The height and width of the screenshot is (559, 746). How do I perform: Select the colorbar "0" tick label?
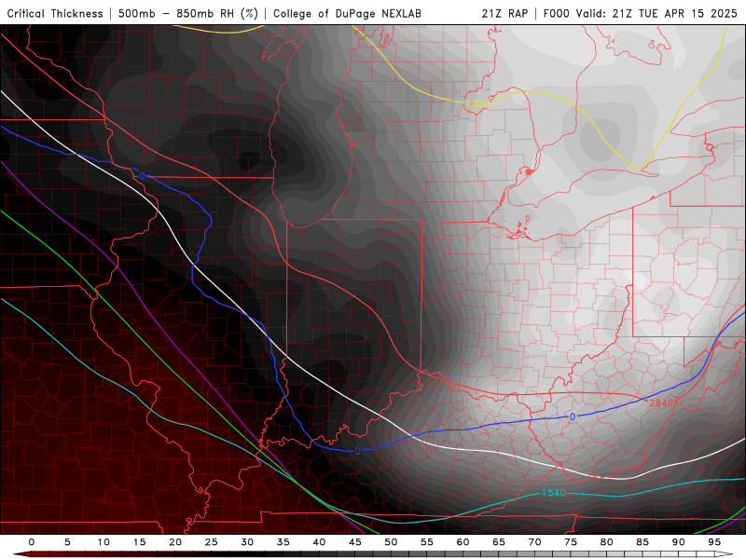click(32, 542)
